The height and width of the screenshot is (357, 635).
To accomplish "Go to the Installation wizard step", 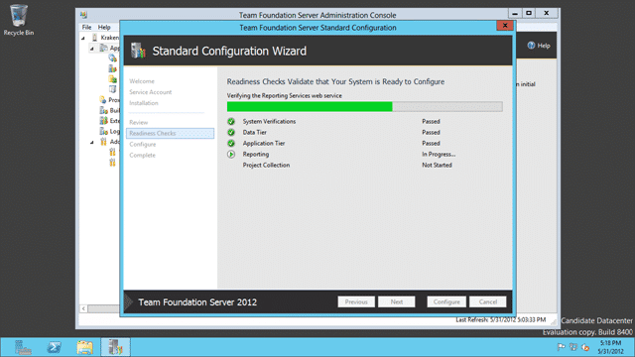I will [x=144, y=103].
